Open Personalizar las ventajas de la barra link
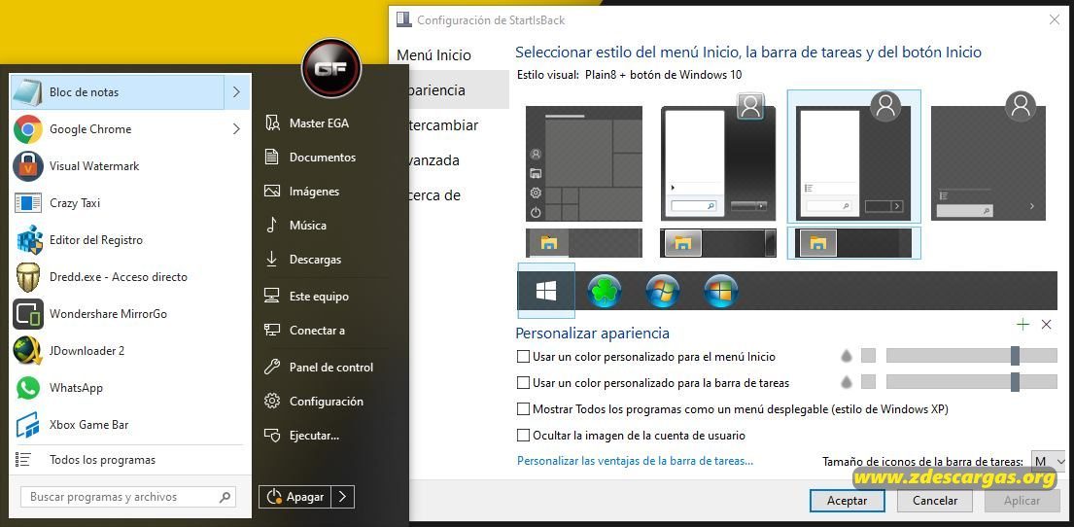 coord(635,461)
